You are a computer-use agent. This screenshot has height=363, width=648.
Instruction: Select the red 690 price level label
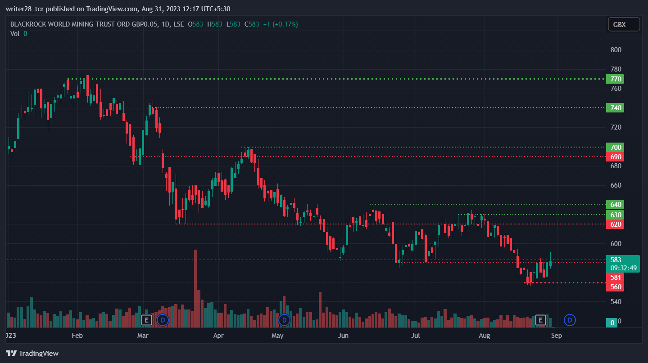point(615,157)
